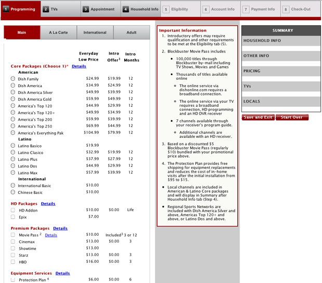Screen dimensions: 322x283
Task: Pick the Chinese Basic package
Action: point(13,192)
